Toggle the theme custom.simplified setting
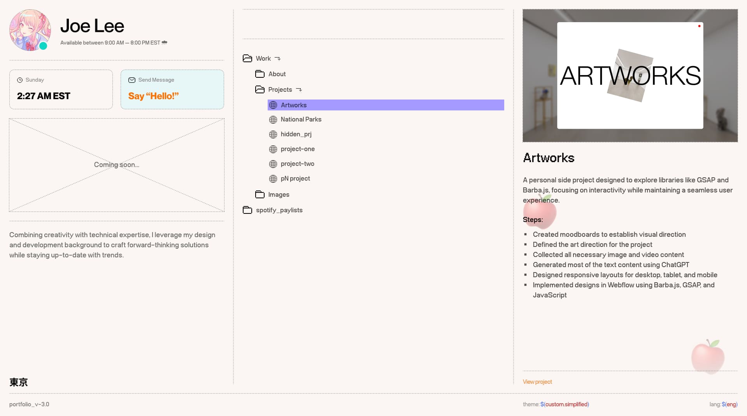 566,404
